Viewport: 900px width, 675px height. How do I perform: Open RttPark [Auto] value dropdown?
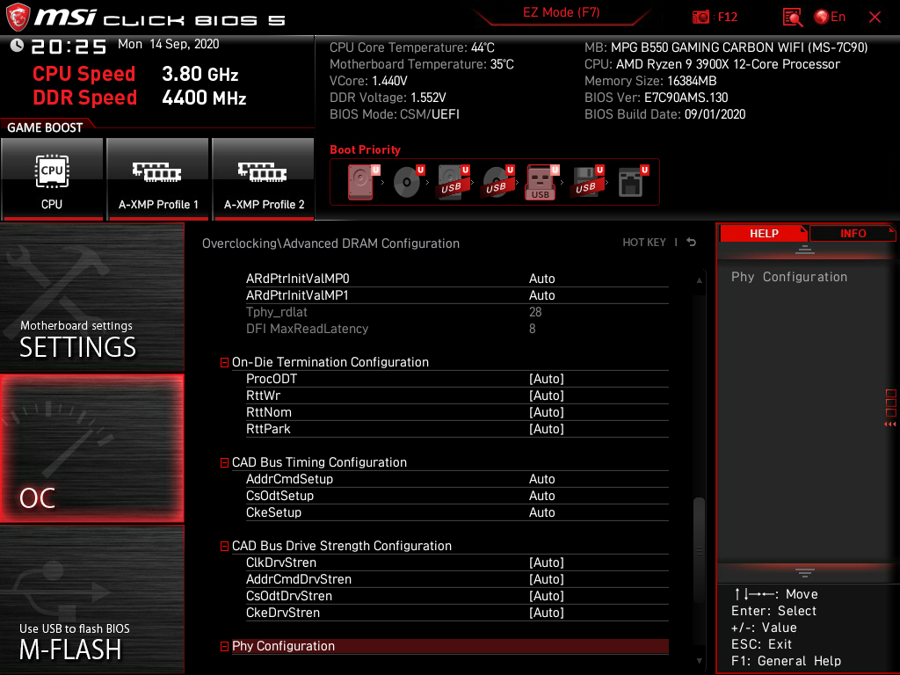[x=547, y=429]
